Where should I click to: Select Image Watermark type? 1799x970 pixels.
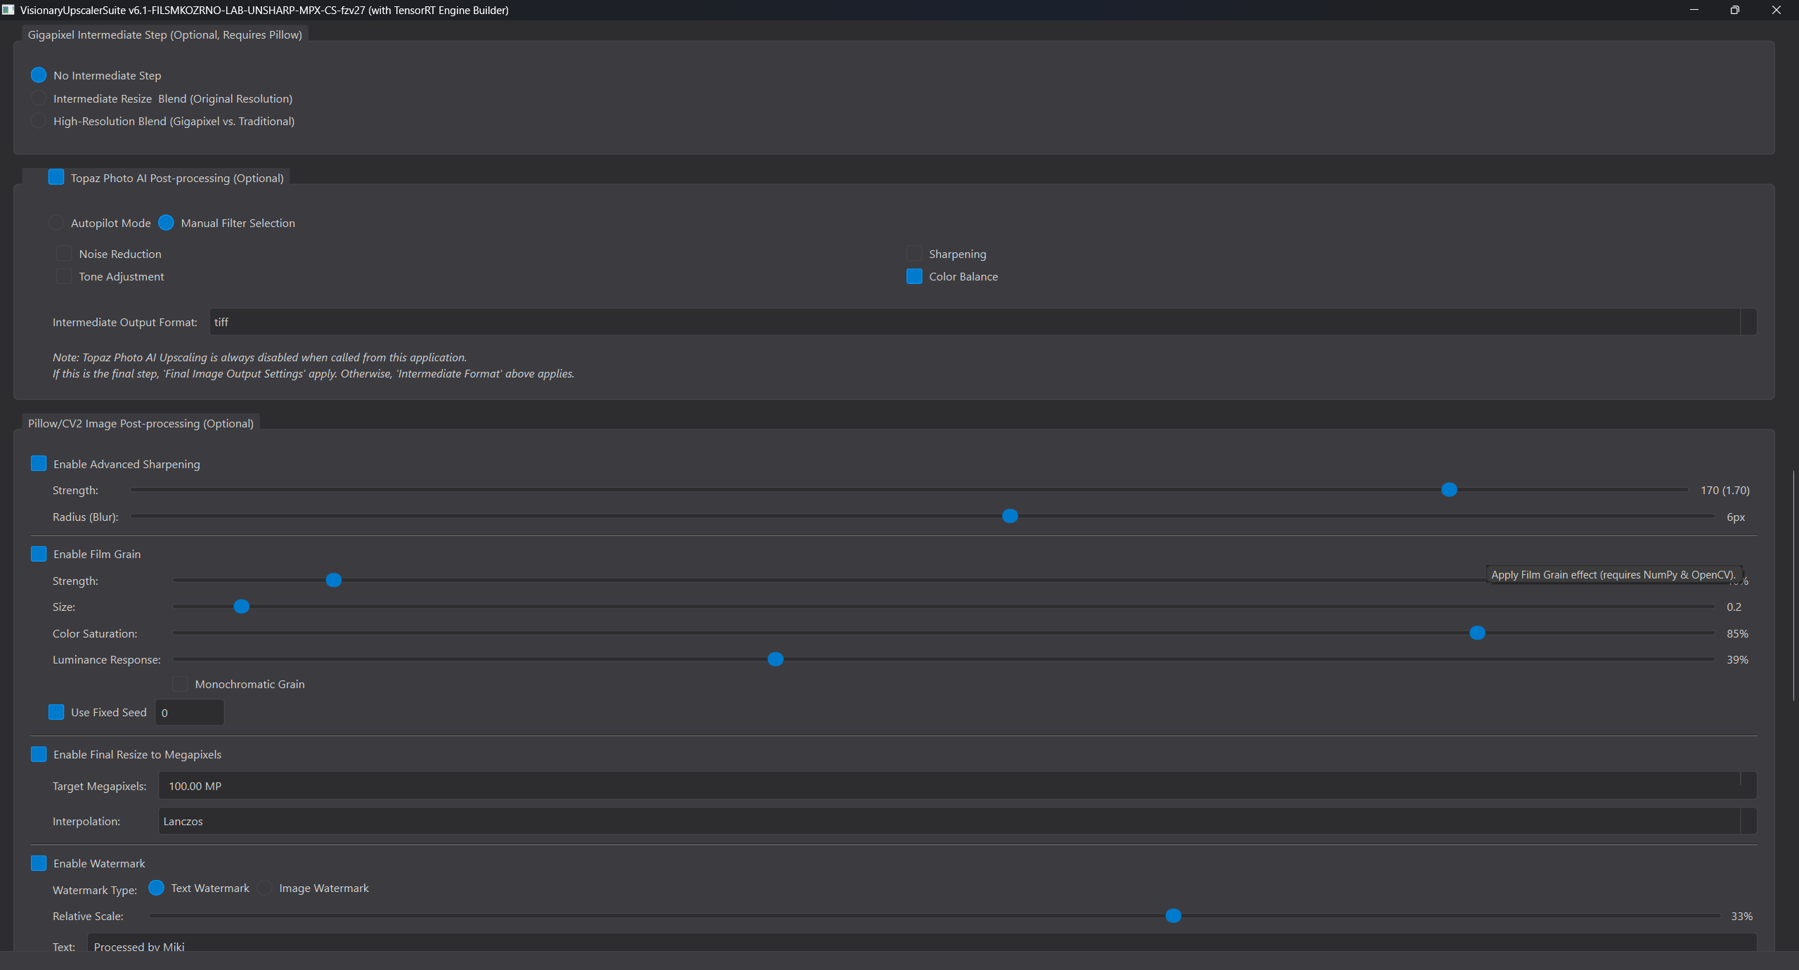tap(265, 888)
